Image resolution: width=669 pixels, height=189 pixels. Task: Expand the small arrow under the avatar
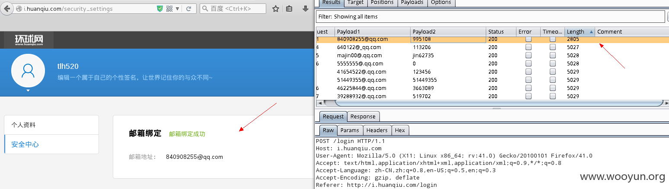point(28,91)
